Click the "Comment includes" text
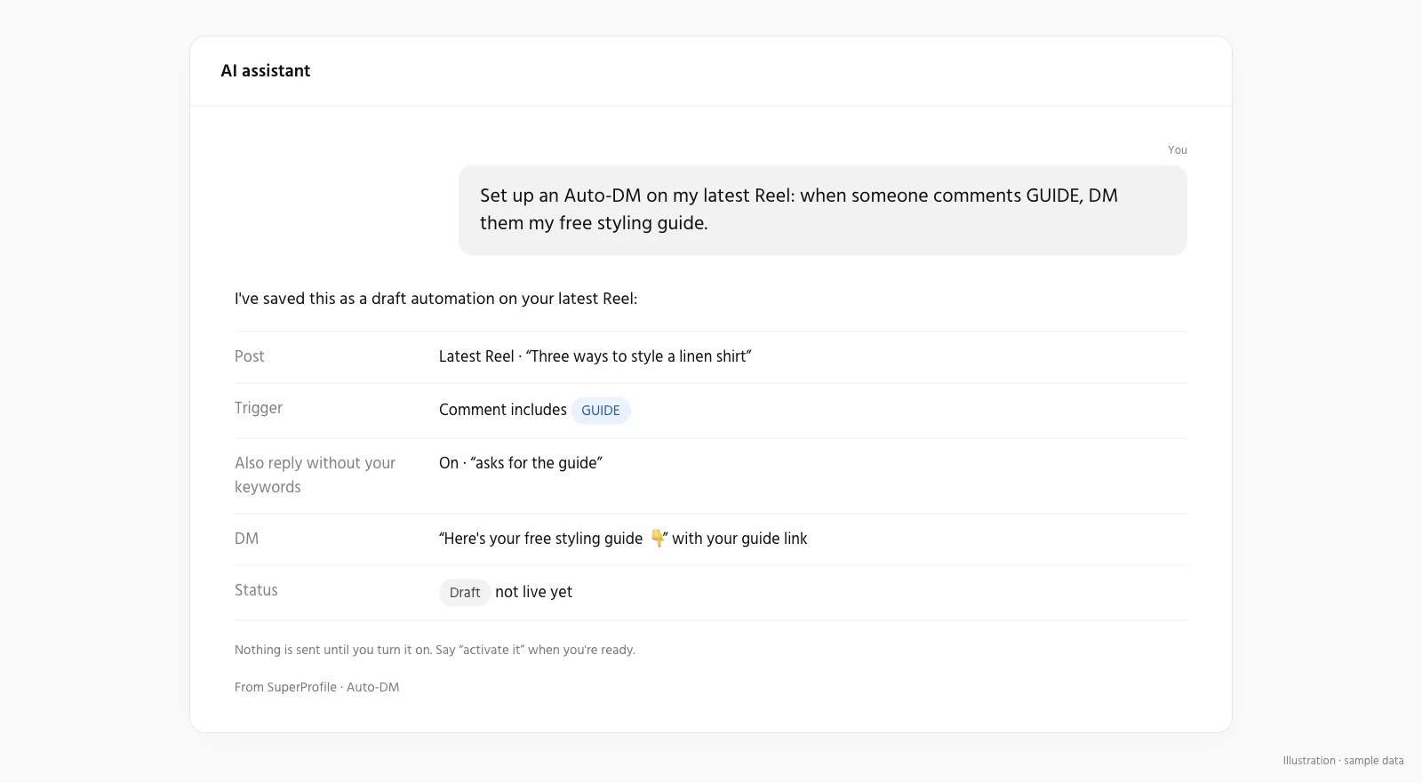This screenshot has width=1422, height=783. [502, 410]
